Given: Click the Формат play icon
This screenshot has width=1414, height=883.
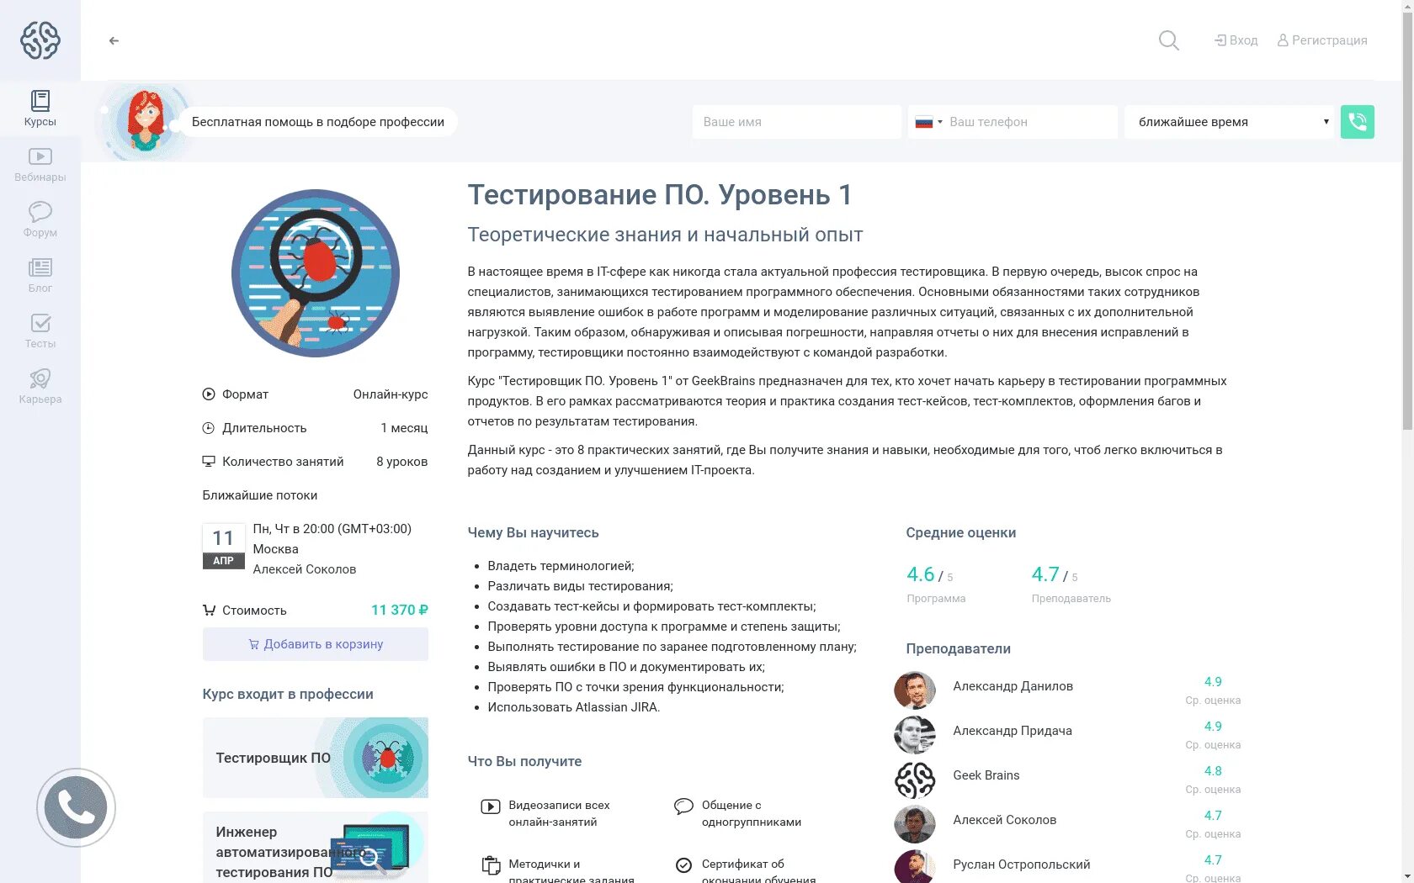Looking at the screenshot, I should [209, 394].
